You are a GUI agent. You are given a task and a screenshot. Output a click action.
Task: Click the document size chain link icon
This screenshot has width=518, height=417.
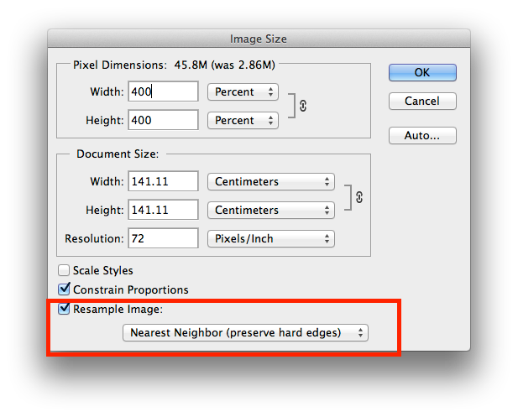tap(358, 196)
